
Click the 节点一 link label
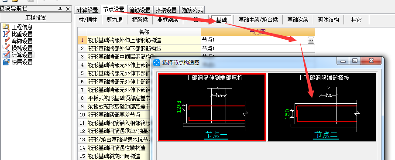[x=216, y=135]
